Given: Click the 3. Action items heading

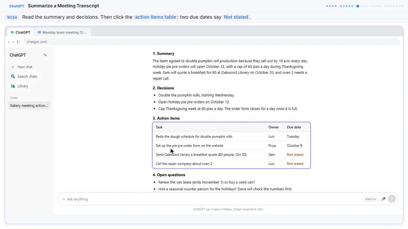Looking at the screenshot, I should point(166,118).
